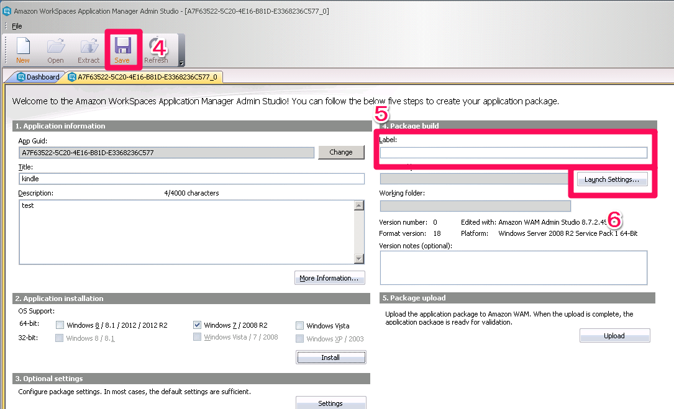Viewport: 674px width, 409px height.
Task: Click the '5. Package upload' section header
Action: [x=517, y=298]
